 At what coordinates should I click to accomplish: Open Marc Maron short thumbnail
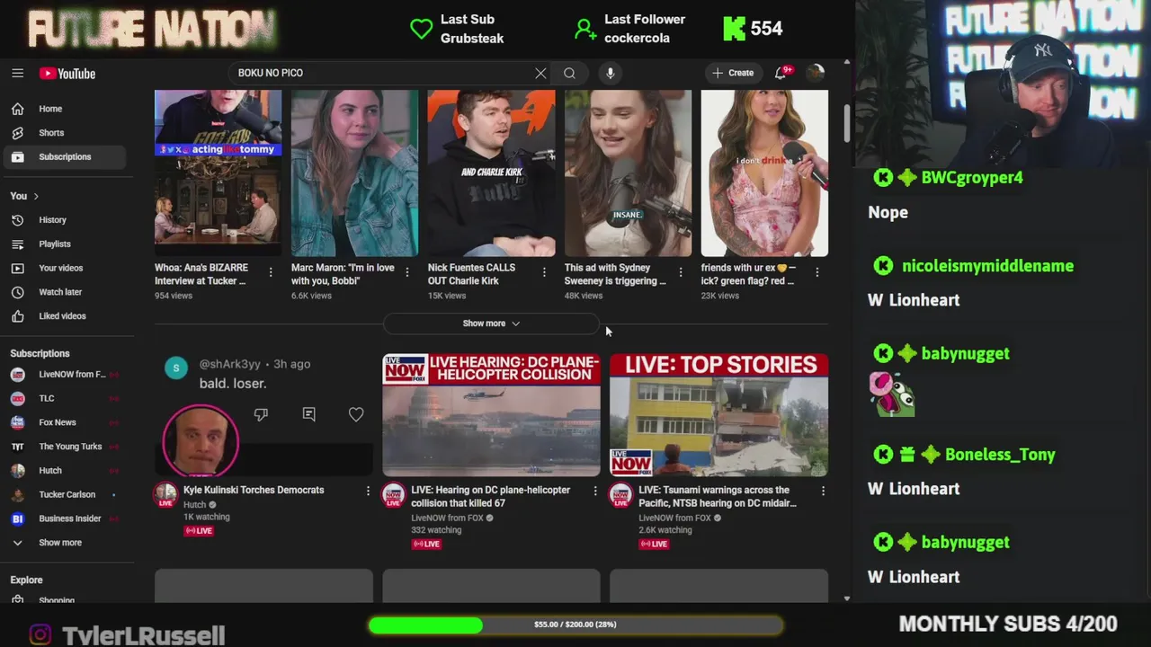click(354, 173)
